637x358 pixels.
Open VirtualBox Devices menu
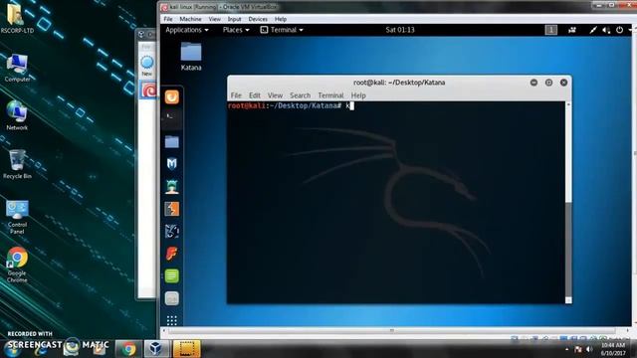(x=258, y=19)
